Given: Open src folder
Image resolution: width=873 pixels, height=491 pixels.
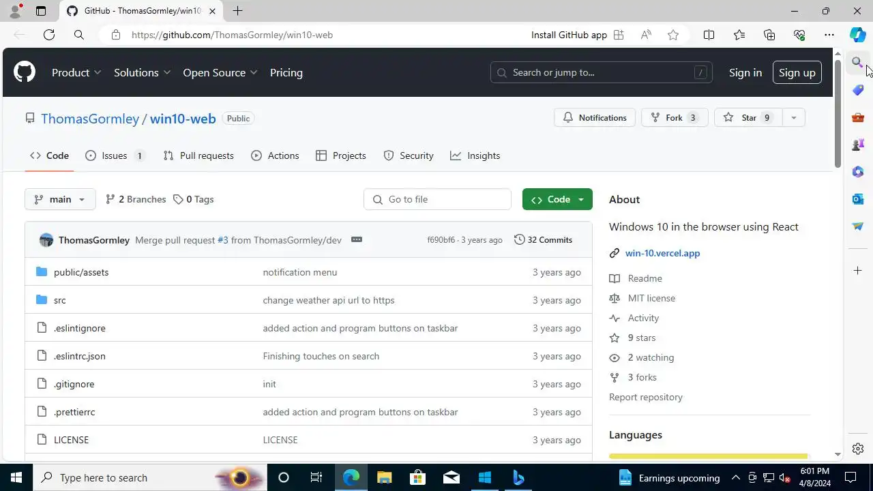Looking at the screenshot, I should [60, 300].
